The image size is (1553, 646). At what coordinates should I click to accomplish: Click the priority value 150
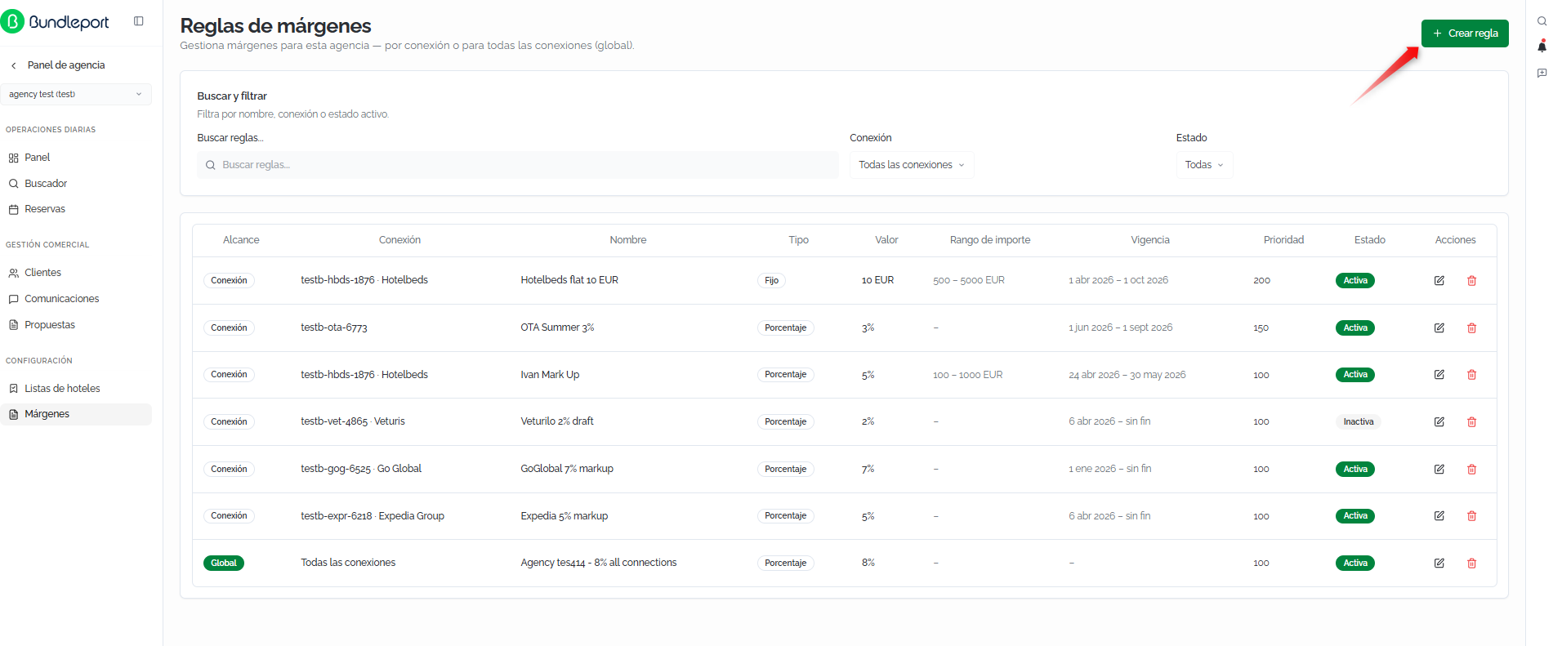[1261, 327]
